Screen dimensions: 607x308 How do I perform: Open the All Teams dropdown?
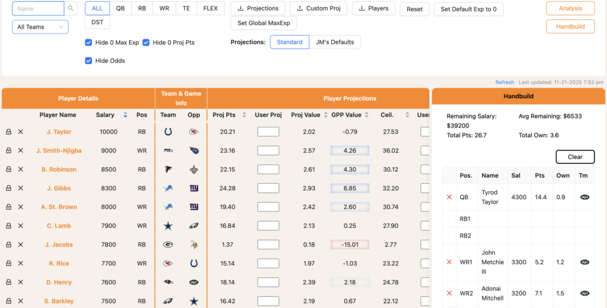point(40,27)
